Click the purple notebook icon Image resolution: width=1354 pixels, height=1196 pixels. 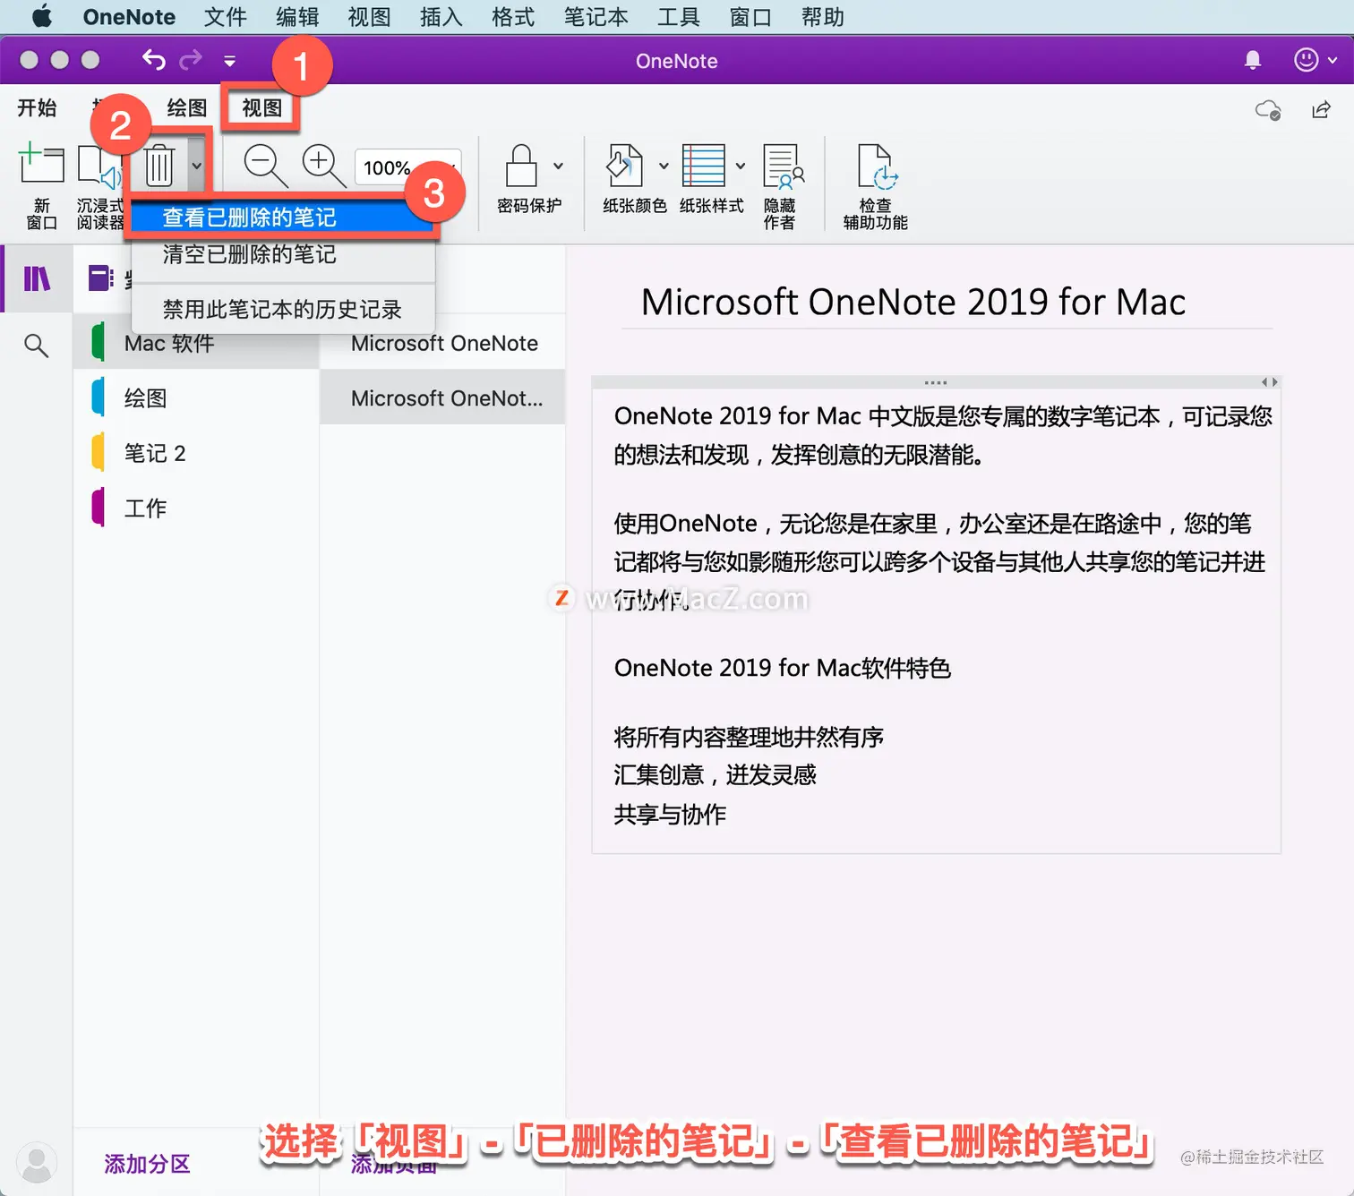pos(100,278)
